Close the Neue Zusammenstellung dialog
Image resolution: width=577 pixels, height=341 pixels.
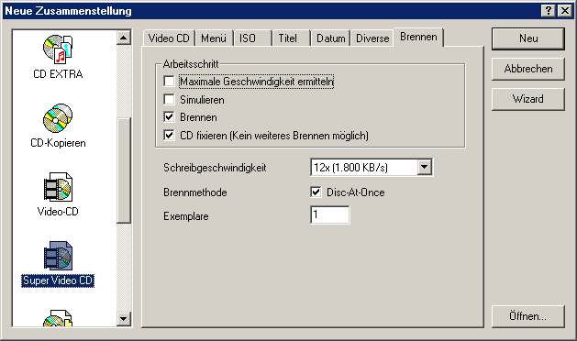[x=564, y=11]
